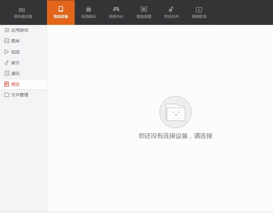
Task: Click the red notes icon beside 便签
Action: coord(7,84)
